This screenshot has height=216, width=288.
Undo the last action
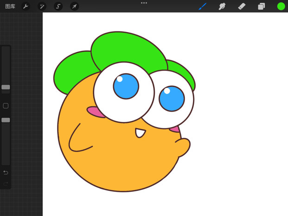click(6, 172)
